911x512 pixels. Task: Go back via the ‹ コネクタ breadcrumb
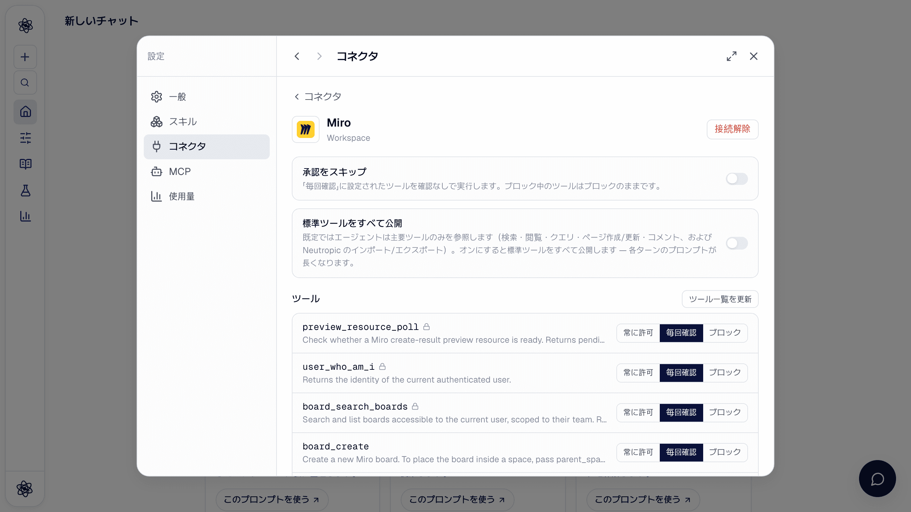click(317, 97)
